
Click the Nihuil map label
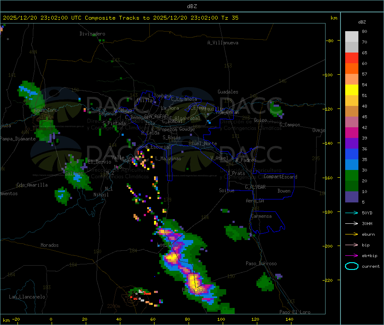(101, 195)
